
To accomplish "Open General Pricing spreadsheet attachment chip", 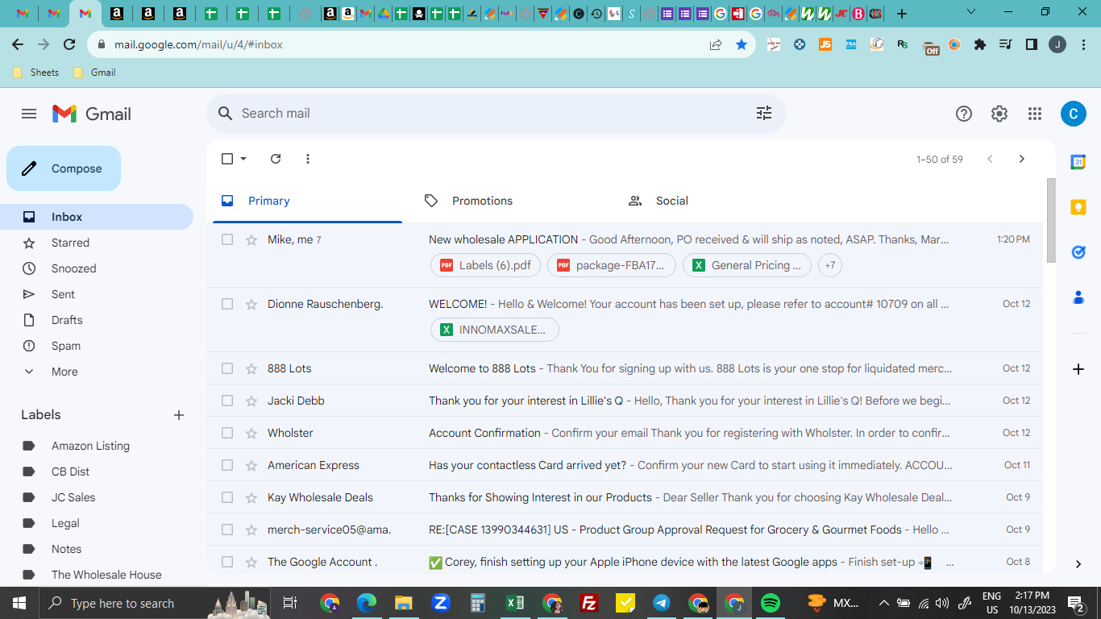I will (x=747, y=265).
